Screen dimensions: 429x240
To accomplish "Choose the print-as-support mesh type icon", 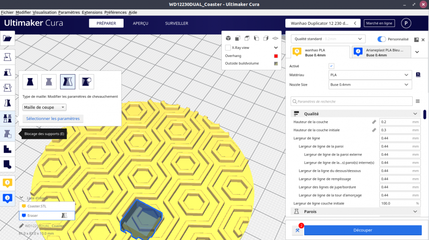I will pyautogui.click(x=49, y=81).
